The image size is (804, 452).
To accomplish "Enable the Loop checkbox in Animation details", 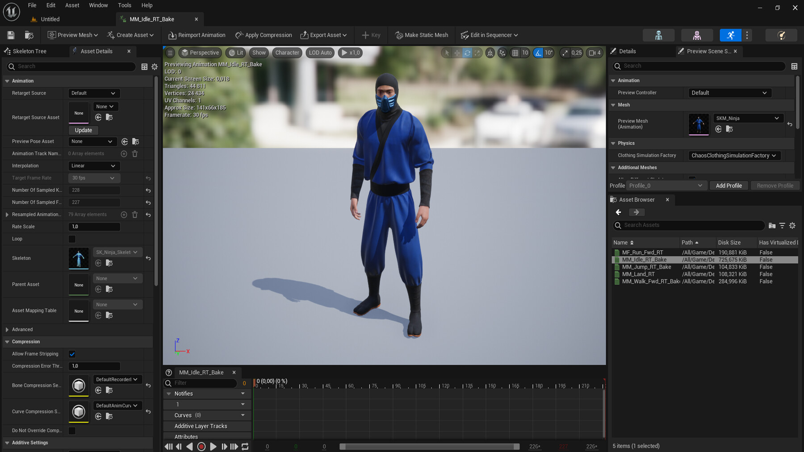I will point(72,239).
